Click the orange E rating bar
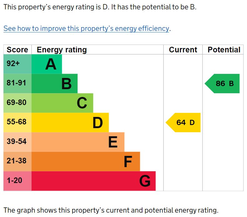The width and height of the screenshot is (247, 217). pyautogui.click(x=78, y=142)
